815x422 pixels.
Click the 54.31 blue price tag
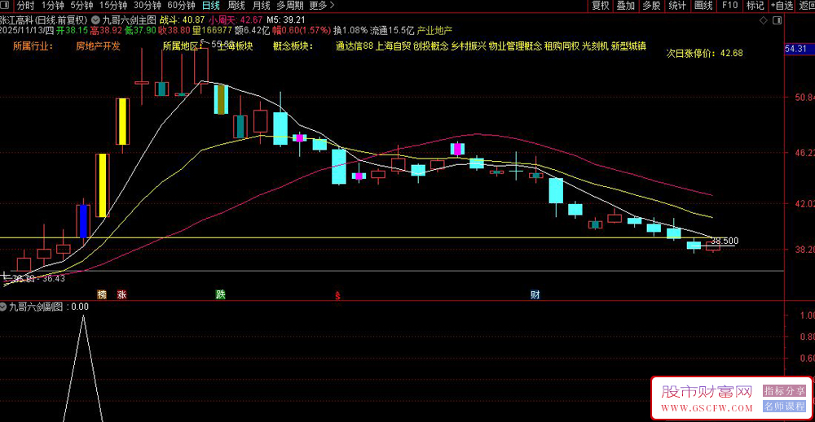(798, 49)
